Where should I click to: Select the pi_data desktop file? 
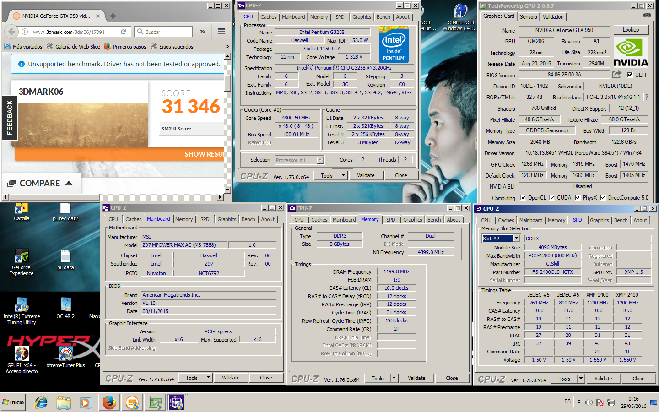[x=65, y=260]
